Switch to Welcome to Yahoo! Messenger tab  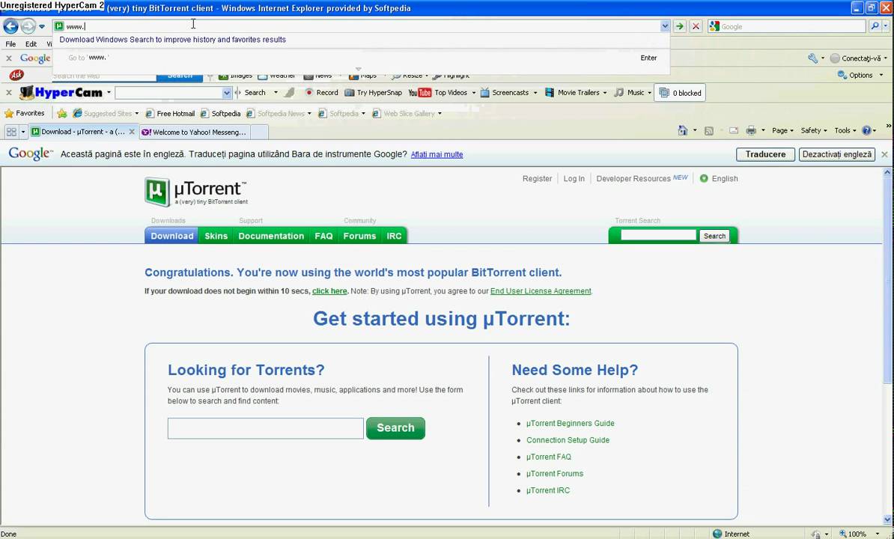[x=194, y=133]
